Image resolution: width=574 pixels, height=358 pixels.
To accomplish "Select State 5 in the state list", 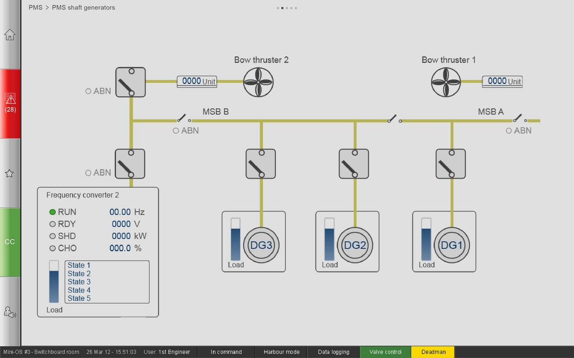I will click(79, 298).
